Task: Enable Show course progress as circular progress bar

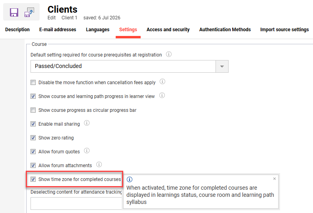Action: pyautogui.click(x=33, y=110)
